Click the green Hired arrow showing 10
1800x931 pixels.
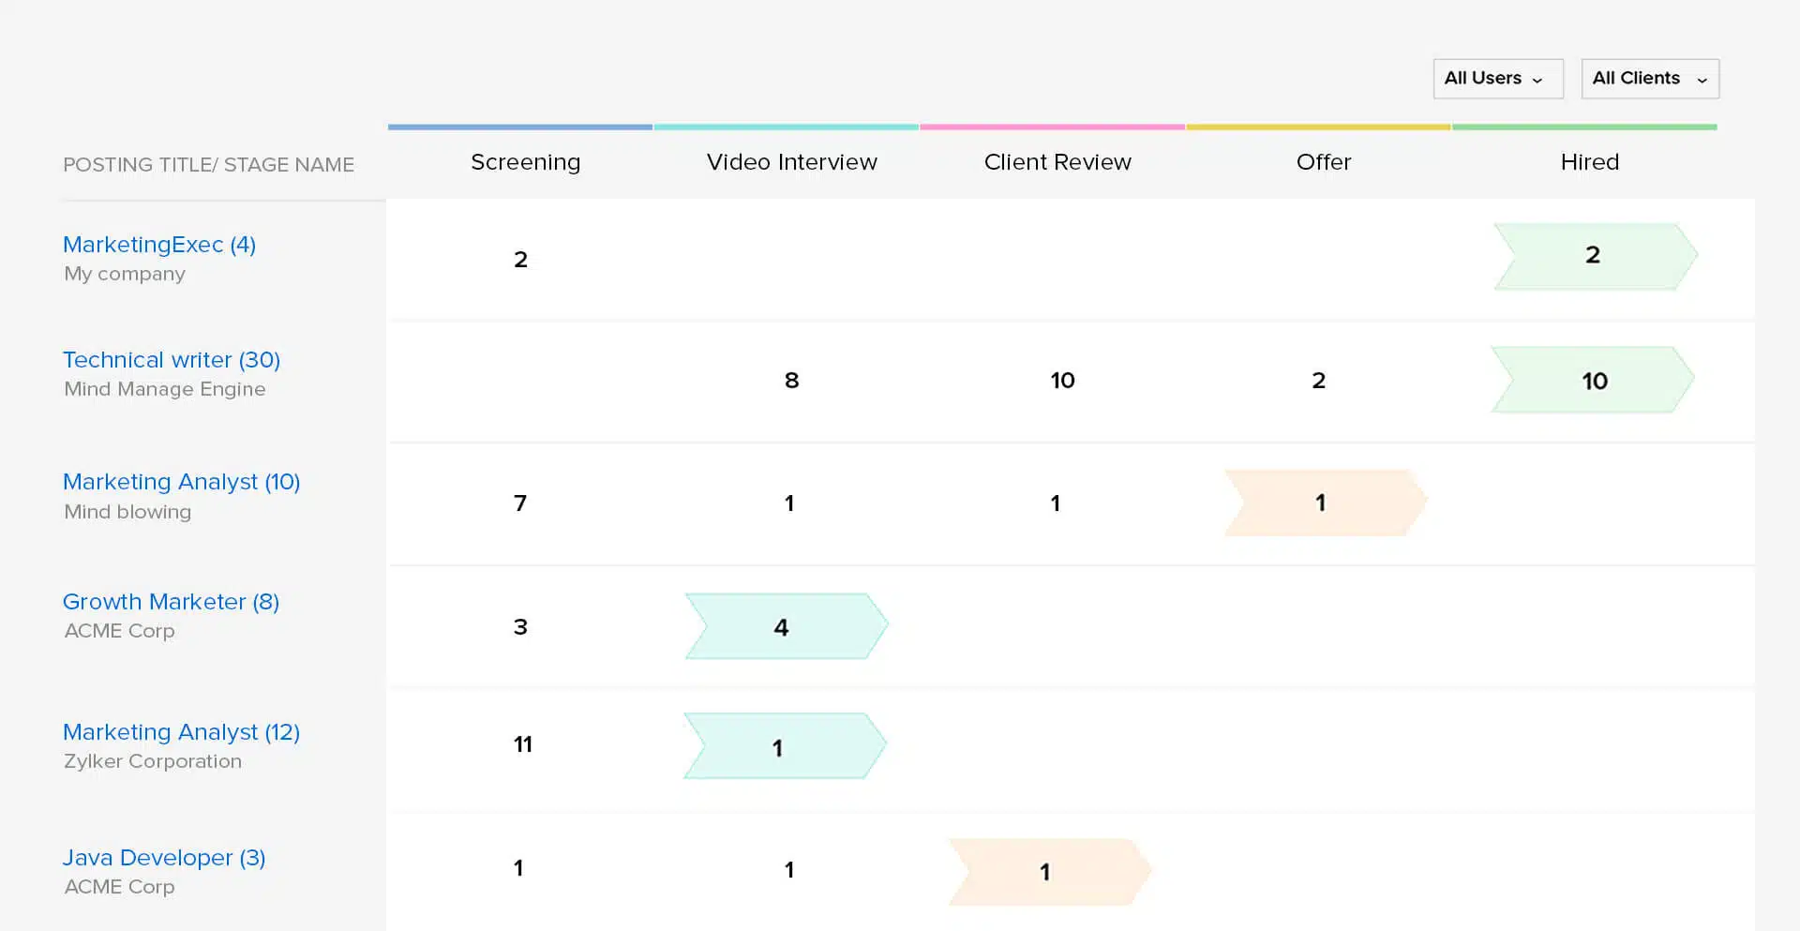(1594, 381)
